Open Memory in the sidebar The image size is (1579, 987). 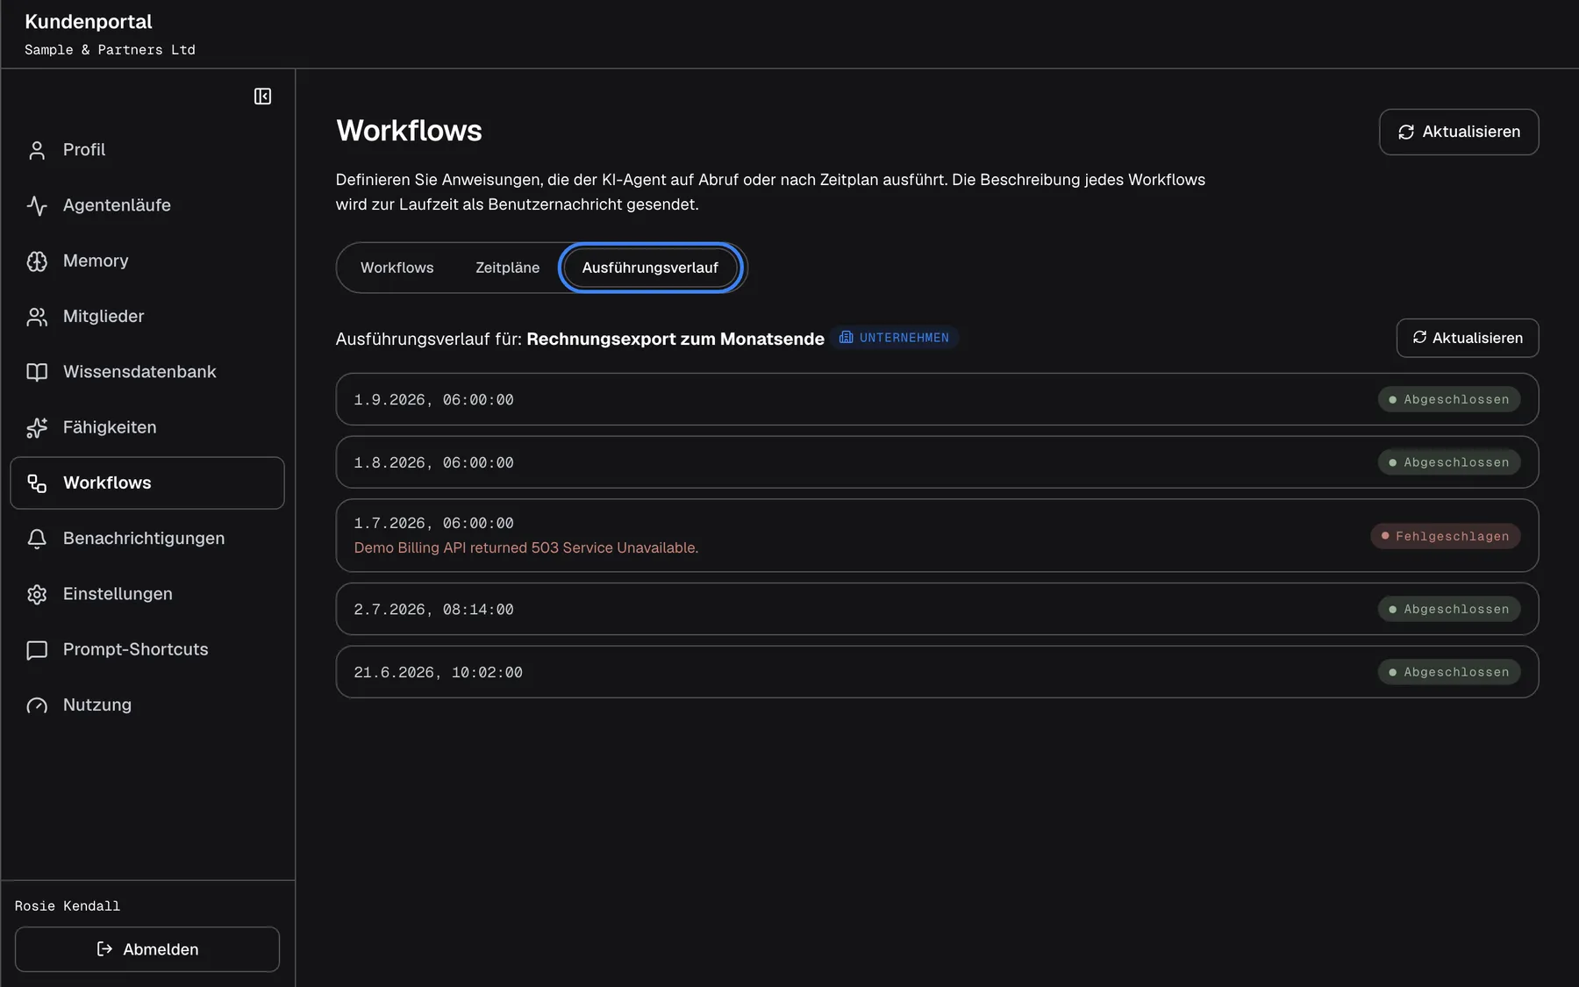147,261
